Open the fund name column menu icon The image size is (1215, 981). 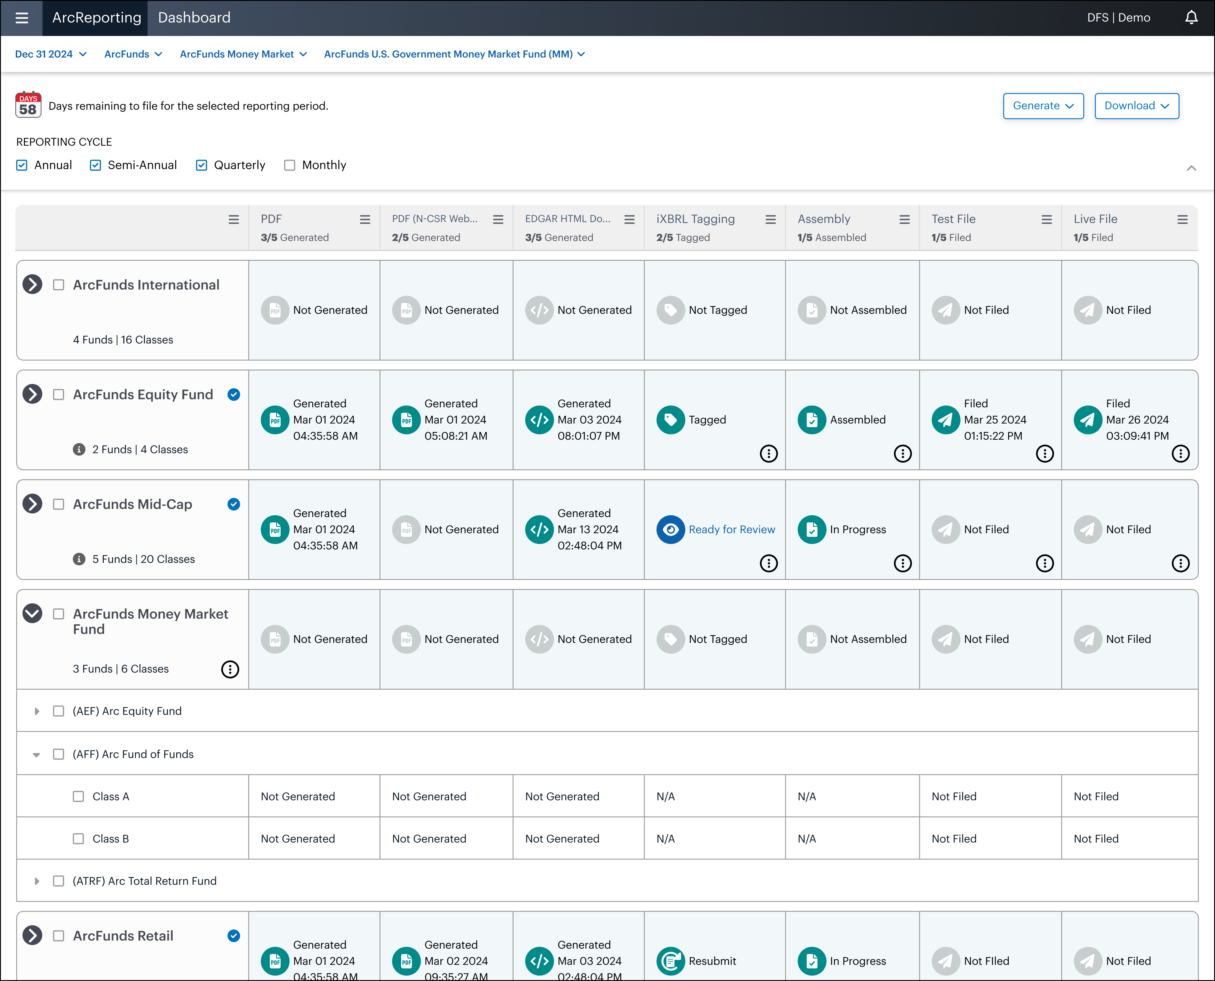click(234, 220)
